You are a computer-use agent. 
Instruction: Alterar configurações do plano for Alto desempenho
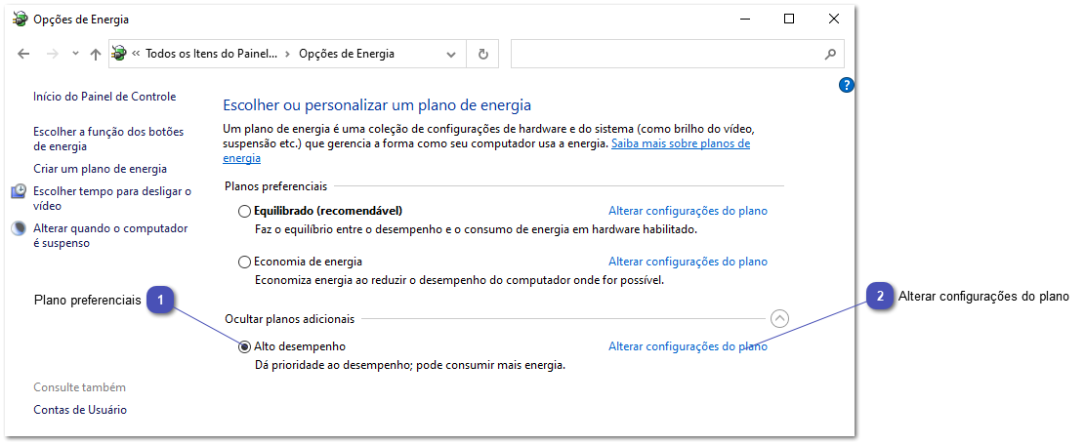(688, 346)
